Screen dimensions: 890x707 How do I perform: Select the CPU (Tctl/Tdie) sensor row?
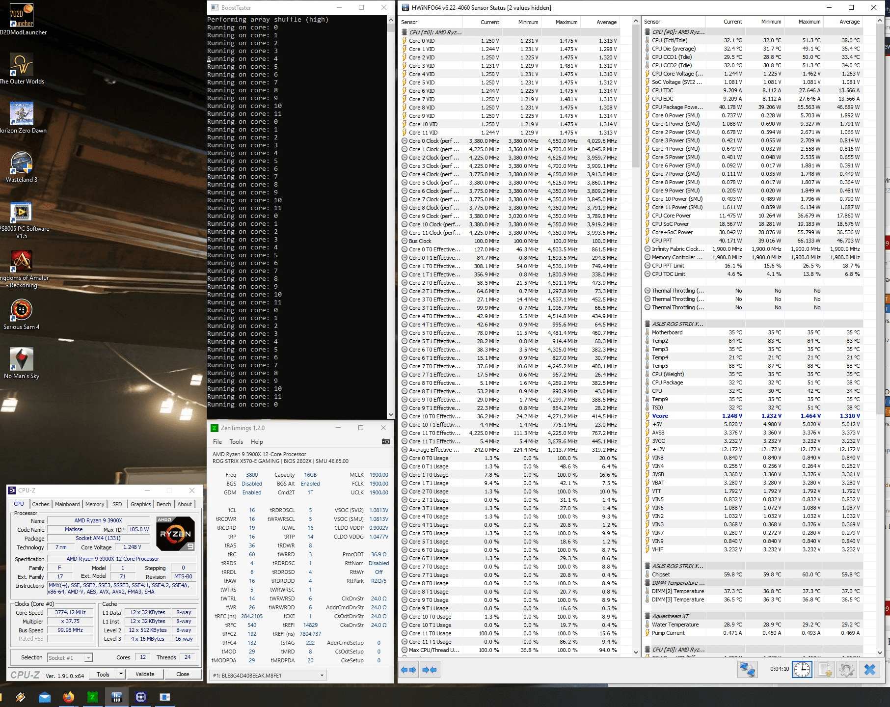tap(754, 40)
